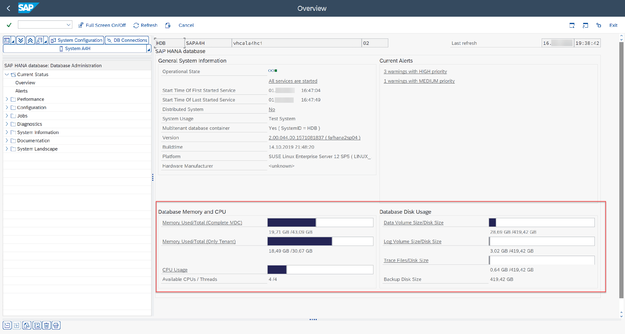Click the CPU Usage progress bar
This screenshot has height=334, width=625.
click(320, 269)
